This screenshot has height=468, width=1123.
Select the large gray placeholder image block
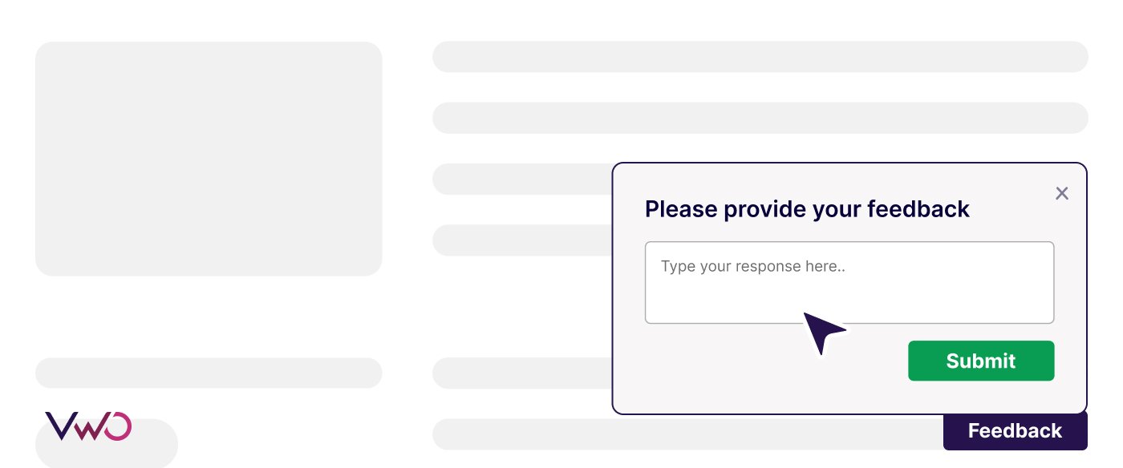point(209,159)
